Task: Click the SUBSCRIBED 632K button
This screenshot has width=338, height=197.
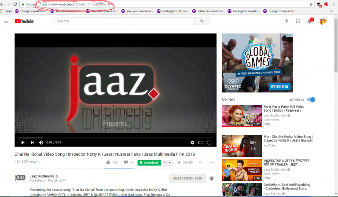Action: (187, 178)
